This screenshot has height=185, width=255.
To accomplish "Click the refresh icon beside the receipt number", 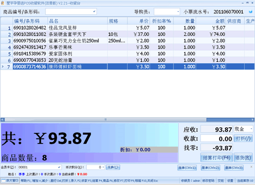I will [250, 12].
